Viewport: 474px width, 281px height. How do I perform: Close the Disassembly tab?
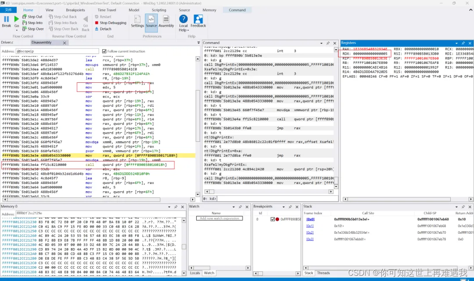tap(65, 43)
